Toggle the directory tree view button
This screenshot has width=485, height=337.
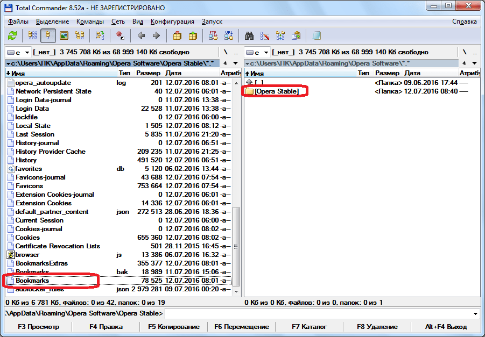pos(80,36)
